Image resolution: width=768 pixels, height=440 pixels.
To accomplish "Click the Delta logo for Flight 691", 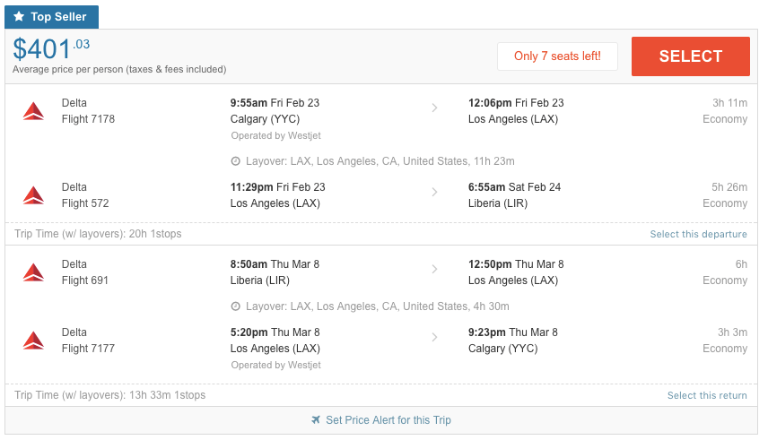I will [33, 272].
